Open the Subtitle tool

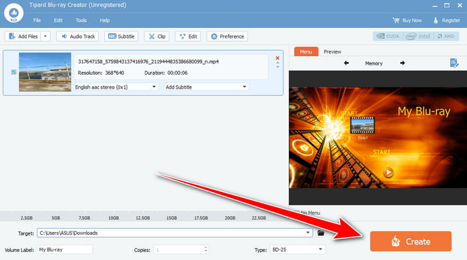pyautogui.click(x=121, y=36)
